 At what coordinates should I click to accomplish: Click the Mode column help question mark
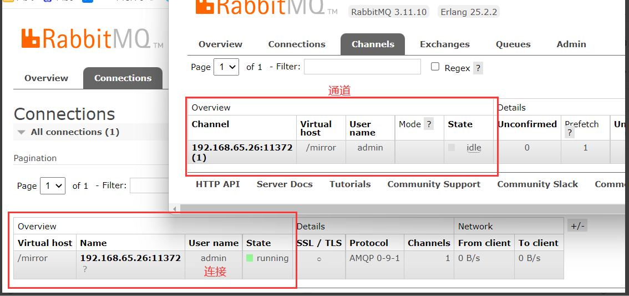(429, 124)
